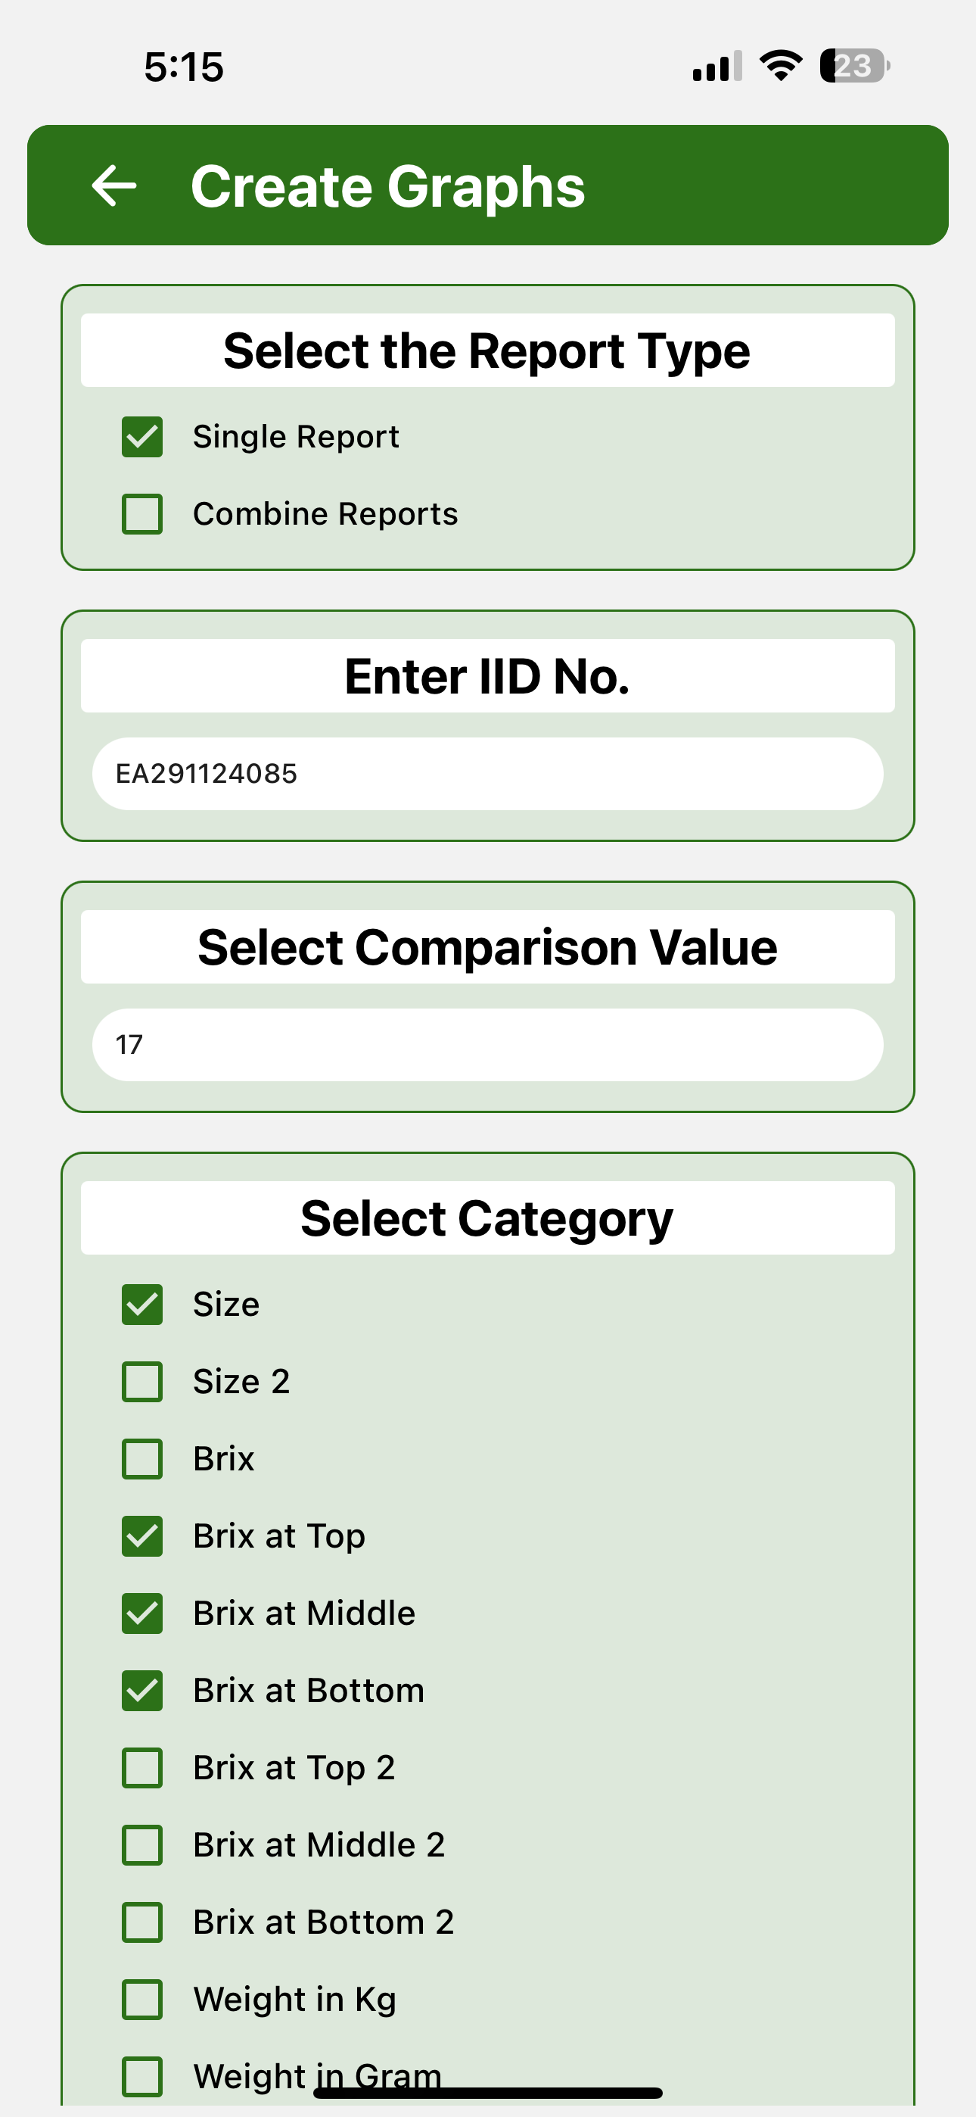976x2117 pixels.
Task: Check the Brix at Top 2 box
Action: point(142,1768)
